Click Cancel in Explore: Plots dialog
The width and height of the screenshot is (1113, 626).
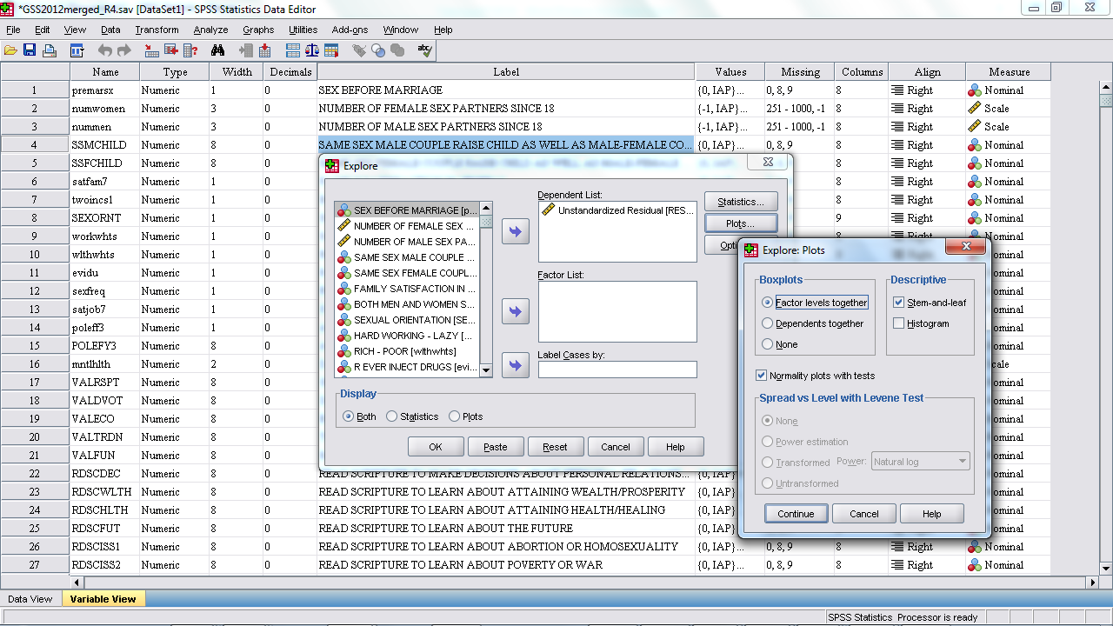(x=864, y=514)
